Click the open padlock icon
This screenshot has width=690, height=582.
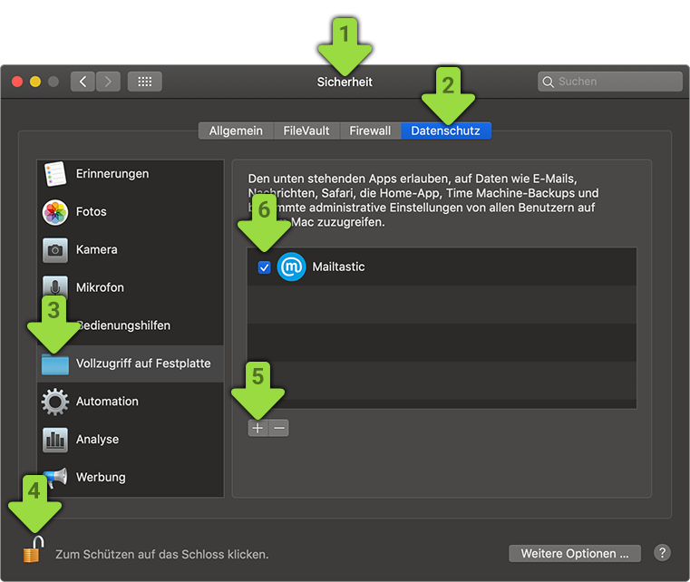[34, 549]
